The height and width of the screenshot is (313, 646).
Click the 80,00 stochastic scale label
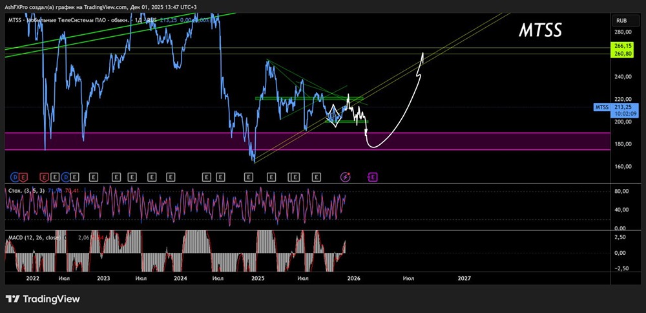point(621,191)
